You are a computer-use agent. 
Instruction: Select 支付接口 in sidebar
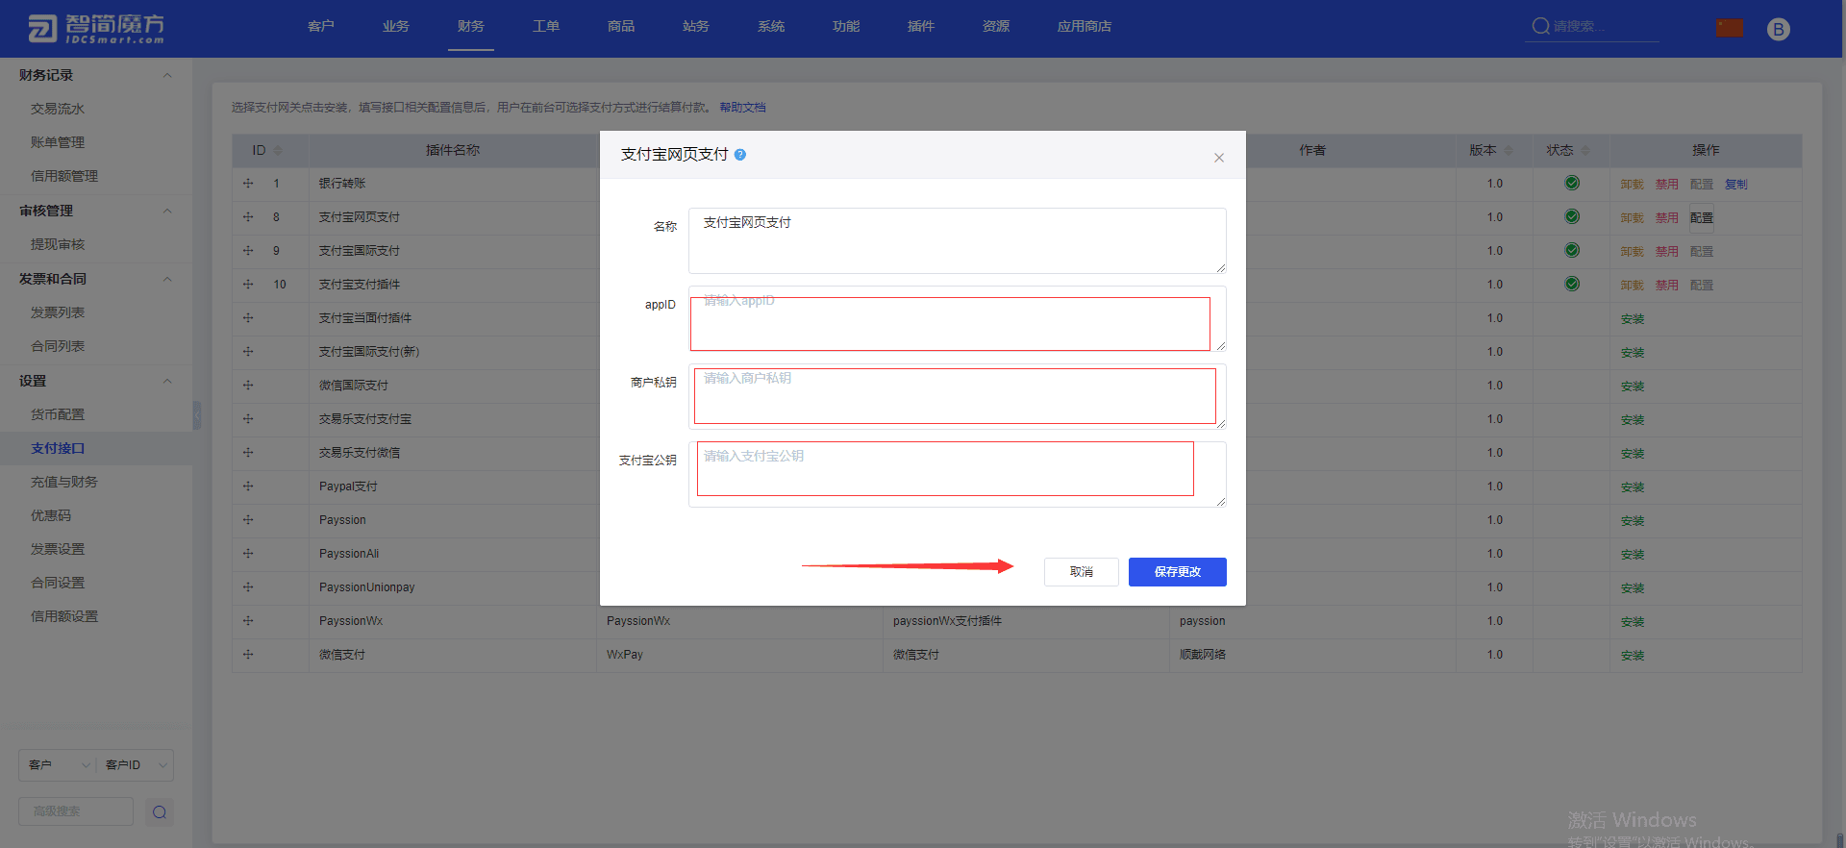click(58, 448)
